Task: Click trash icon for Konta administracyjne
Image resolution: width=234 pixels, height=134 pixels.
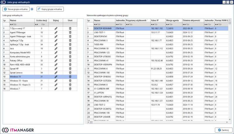Action: pos(70,56)
